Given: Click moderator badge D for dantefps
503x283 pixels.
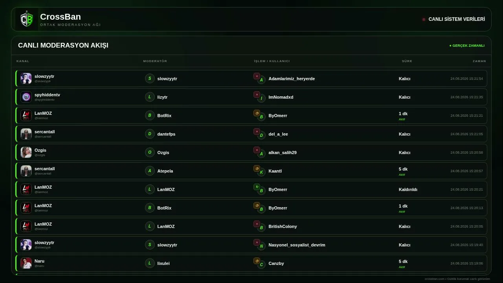Looking at the screenshot, I should pos(149,134).
